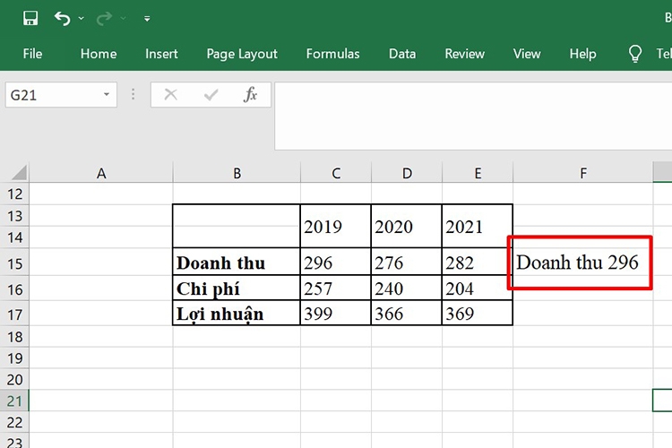Select column E header
Viewport: 672px width, 448px height.
tap(478, 173)
